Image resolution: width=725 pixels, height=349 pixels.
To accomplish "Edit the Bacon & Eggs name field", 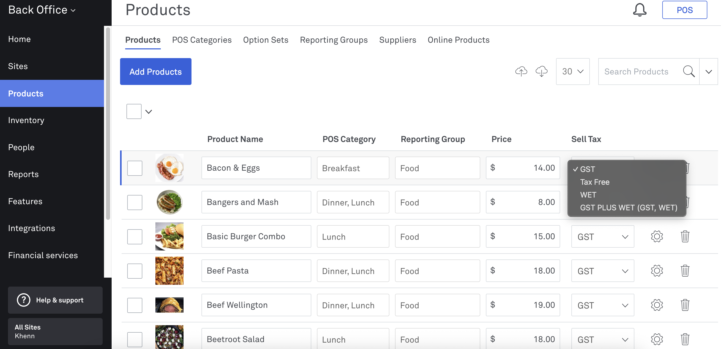I will click(x=256, y=168).
